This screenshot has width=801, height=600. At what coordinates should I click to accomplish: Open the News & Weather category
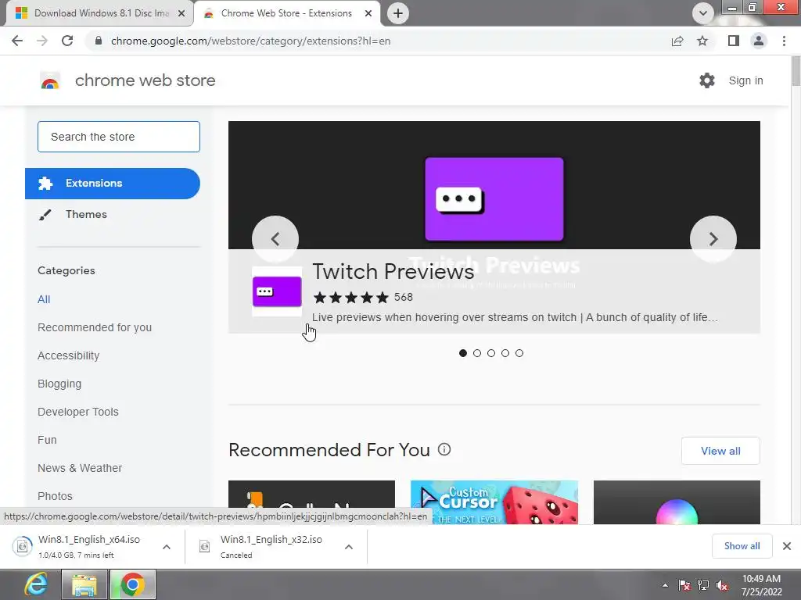pyautogui.click(x=80, y=468)
